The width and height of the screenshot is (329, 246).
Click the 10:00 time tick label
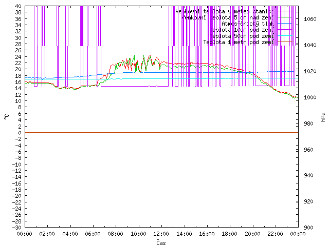138,234
